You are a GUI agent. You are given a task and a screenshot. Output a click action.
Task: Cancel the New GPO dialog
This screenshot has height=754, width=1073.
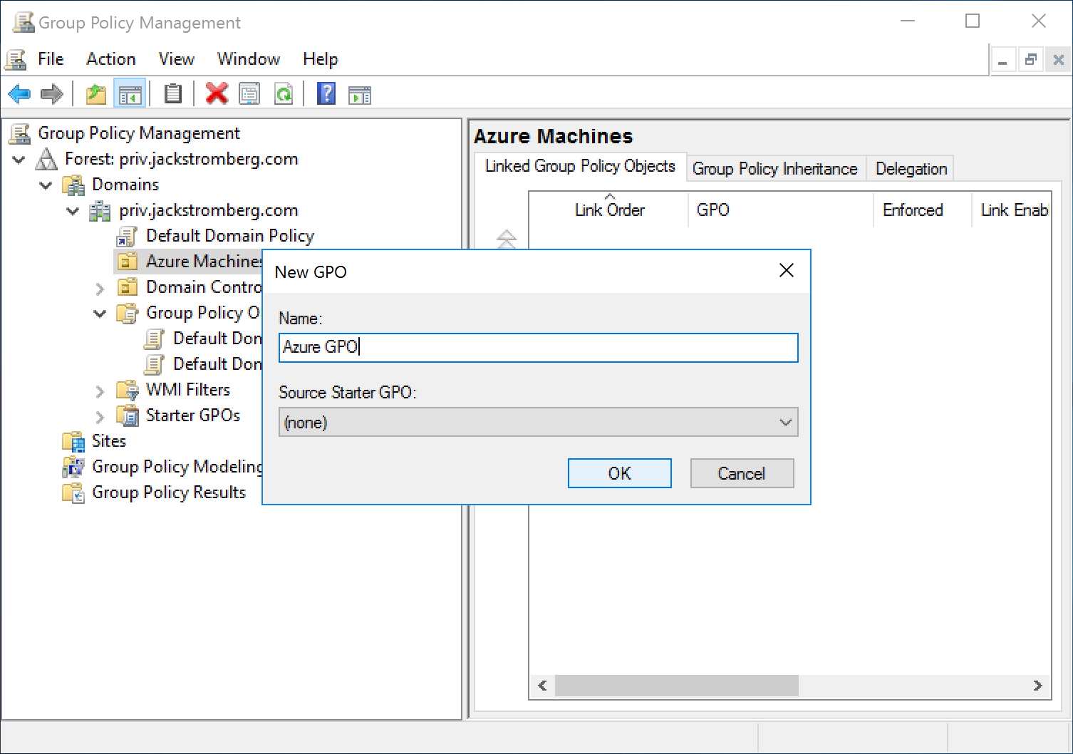click(x=741, y=473)
